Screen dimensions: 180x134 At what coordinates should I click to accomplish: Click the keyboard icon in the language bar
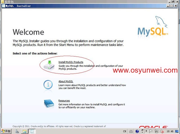pyautogui.click(x=131, y=131)
